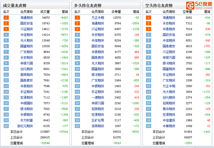Open 国泰君安 in the 空头持仓龙虎榜 table

click(169, 46)
